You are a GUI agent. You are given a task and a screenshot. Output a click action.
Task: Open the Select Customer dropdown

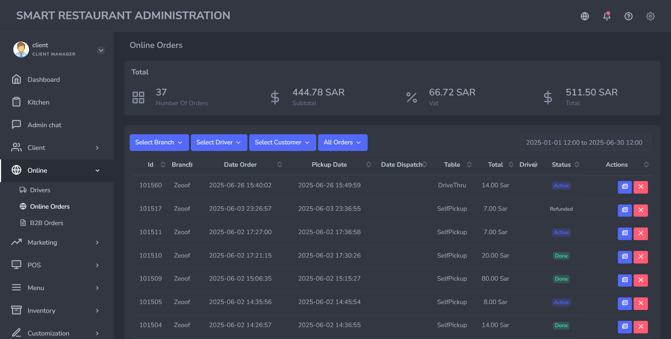(x=282, y=143)
